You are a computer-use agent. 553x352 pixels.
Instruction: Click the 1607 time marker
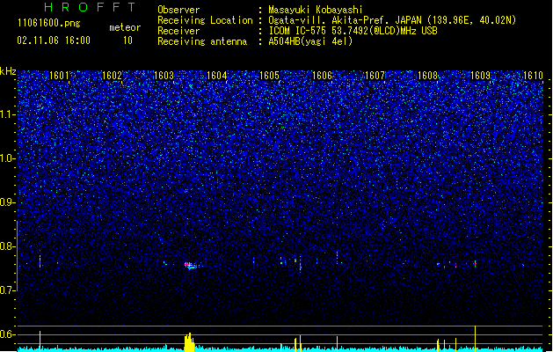375,76
